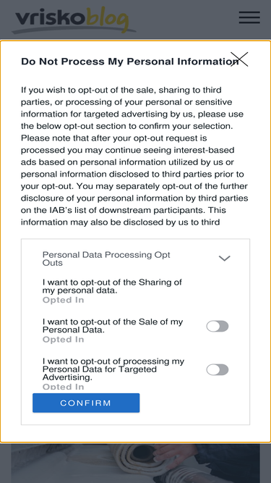The image size is (271, 483).
Task: Click the 'vrisko' part of the logo
Action: pyautogui.click(x=50, y=17)
